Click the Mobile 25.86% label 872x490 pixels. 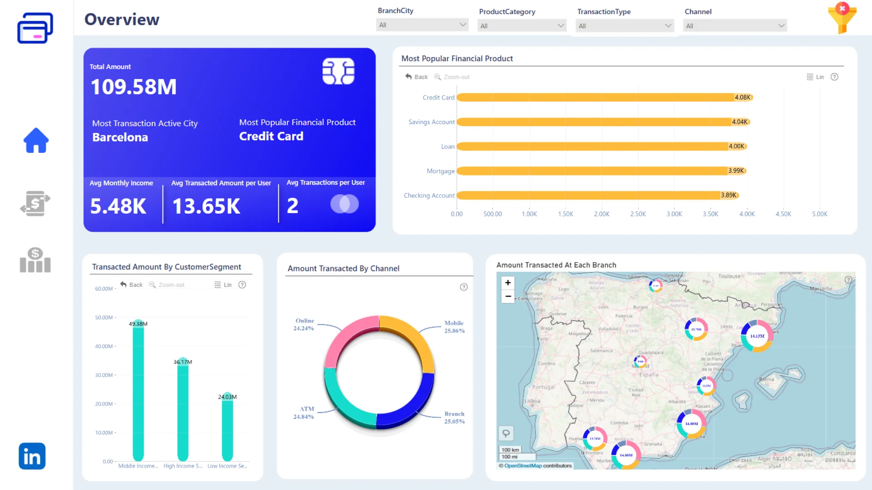click(x=454, y=327)
